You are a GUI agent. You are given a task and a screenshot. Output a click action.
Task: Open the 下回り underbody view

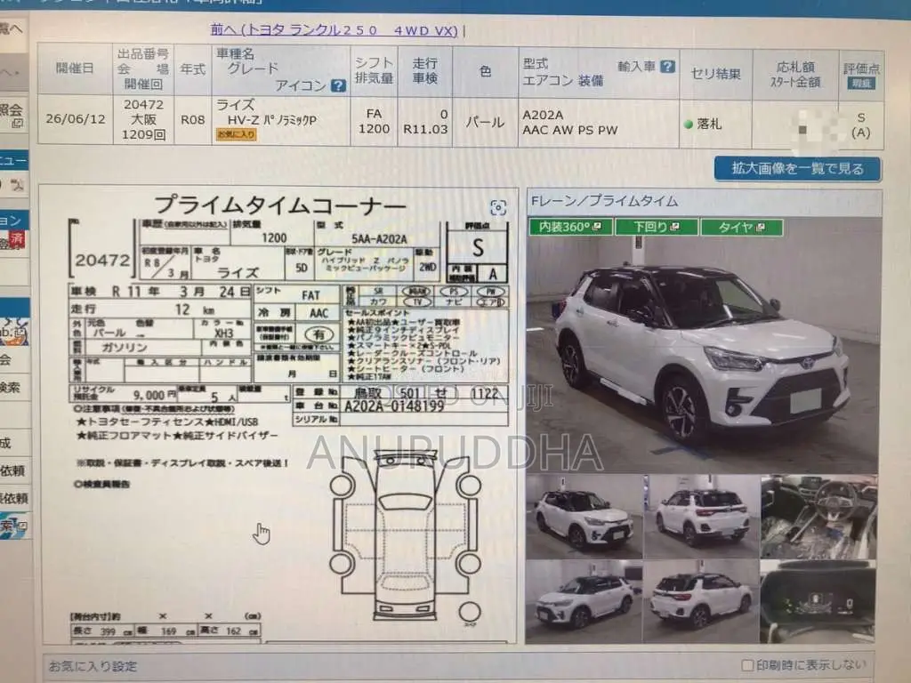click(656, 227)
